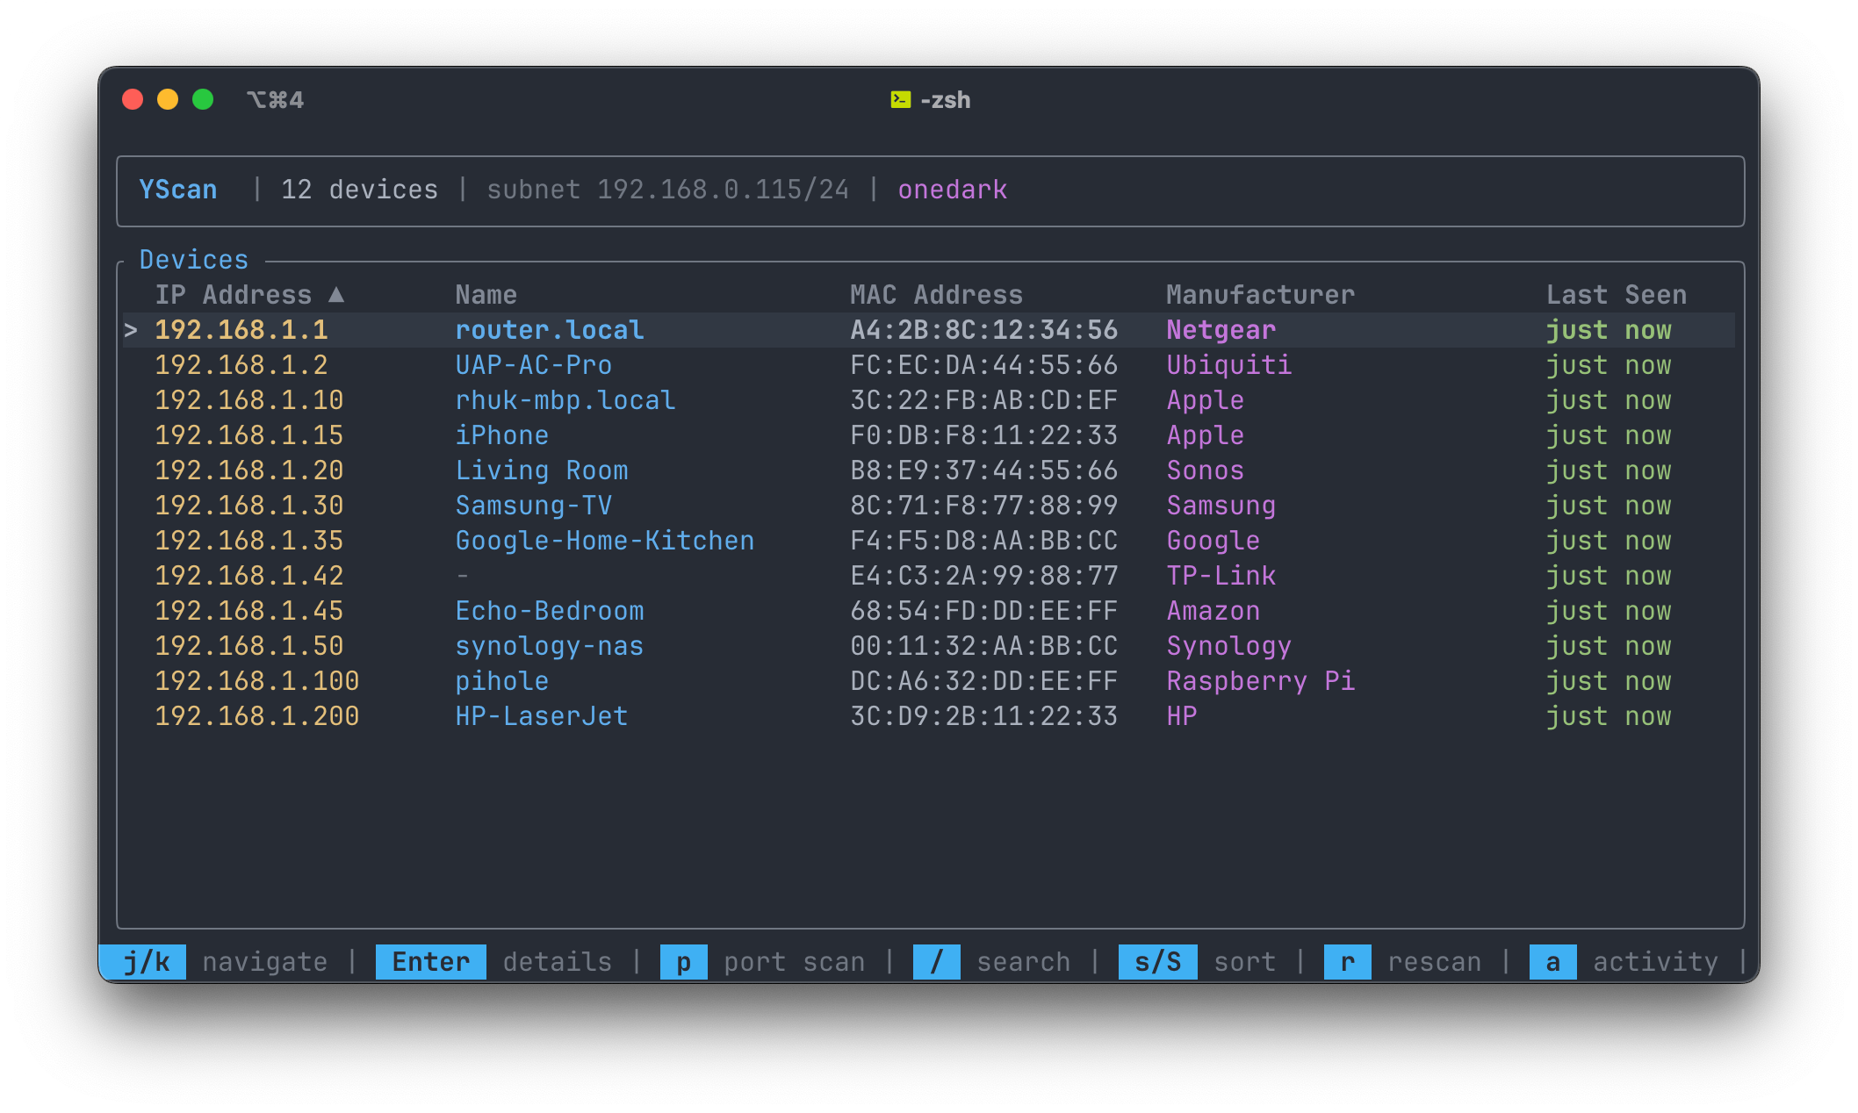Viewport: 1858px width, 1113px height.
Task: Click the -zsh window title
Action: pos(946,100)
